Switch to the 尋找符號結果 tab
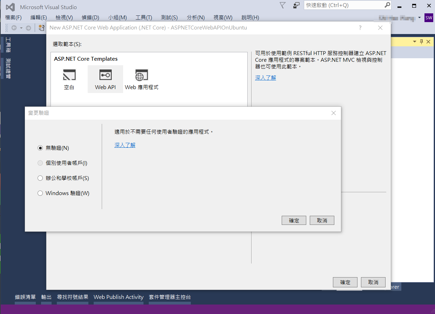 coord(73,297)
